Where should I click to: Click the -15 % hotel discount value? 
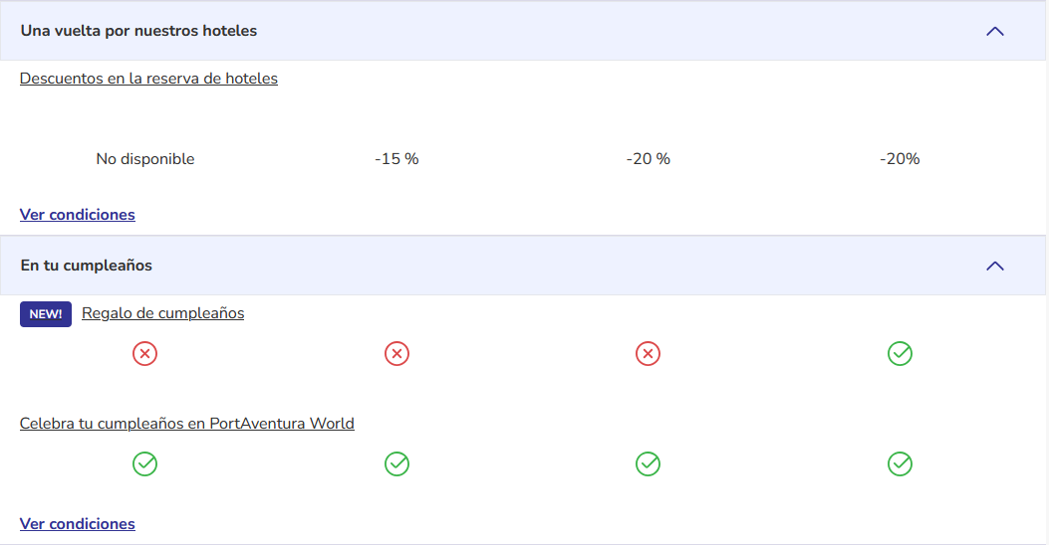396,159
